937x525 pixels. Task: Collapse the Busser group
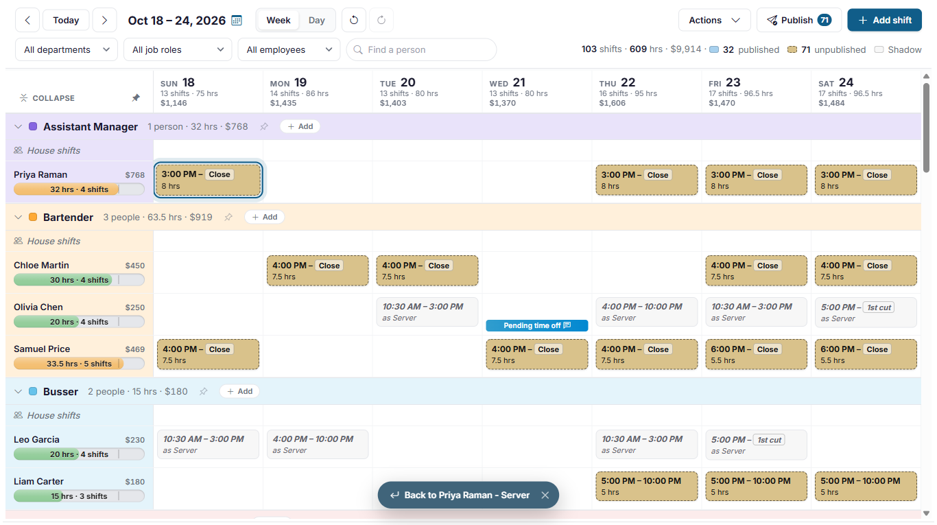click(19, 391)
